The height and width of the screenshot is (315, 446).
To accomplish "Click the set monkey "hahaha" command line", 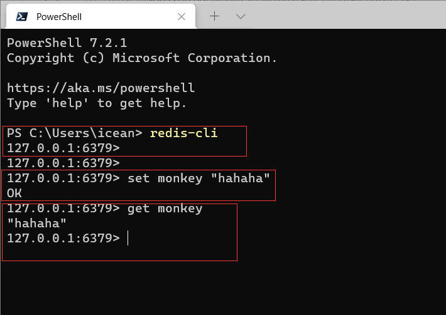I will point(138,178).
